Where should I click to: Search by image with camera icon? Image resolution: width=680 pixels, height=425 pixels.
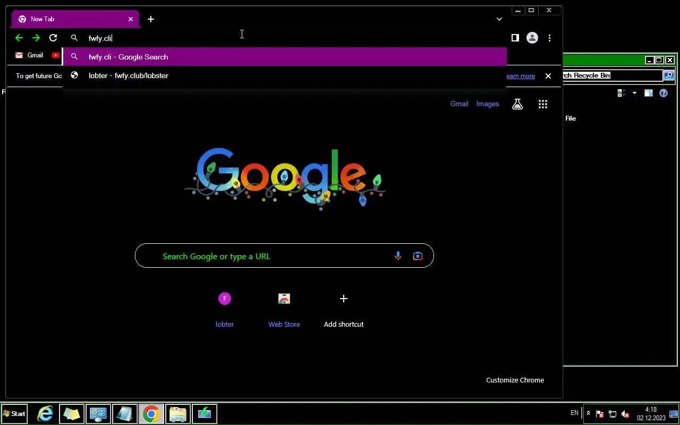[418, 256]
